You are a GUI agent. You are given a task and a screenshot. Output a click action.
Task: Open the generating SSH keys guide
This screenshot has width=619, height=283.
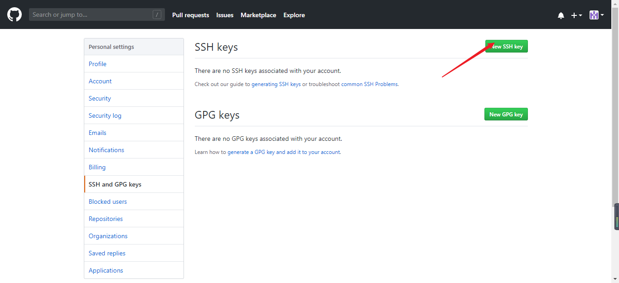276,84
